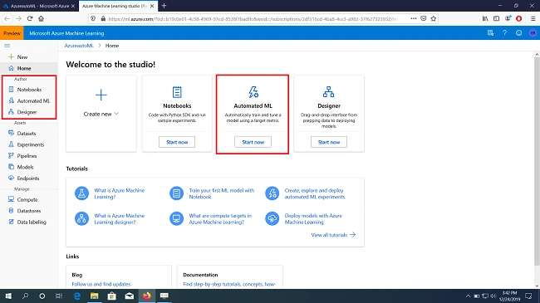Bookmark this page with the star icon
The width and height of the screenshot is (540, 303).
433,18
